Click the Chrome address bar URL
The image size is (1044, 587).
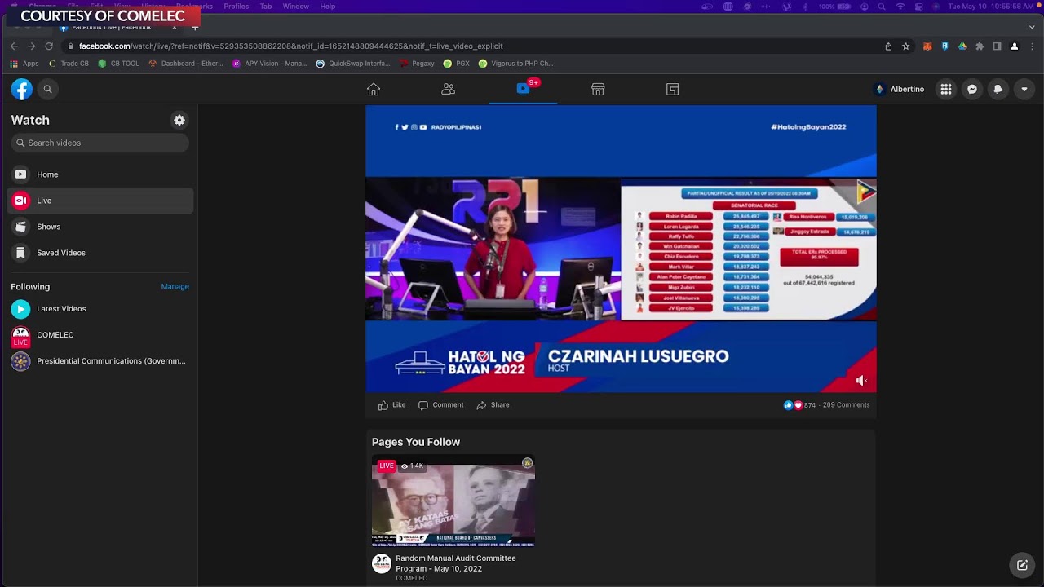click(290, 46)
